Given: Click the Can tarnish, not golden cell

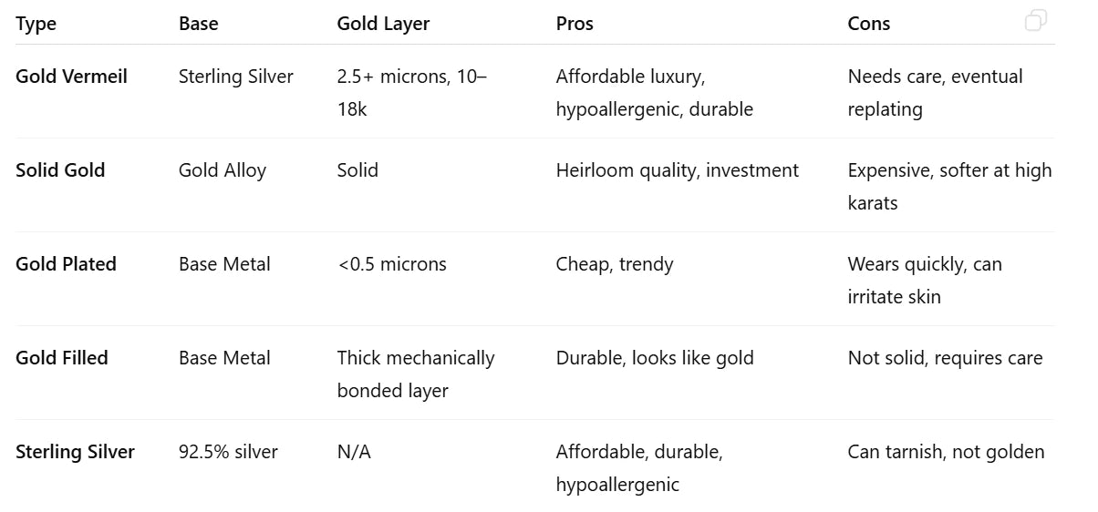Looking at the screenshot, I should click(946, 452).
